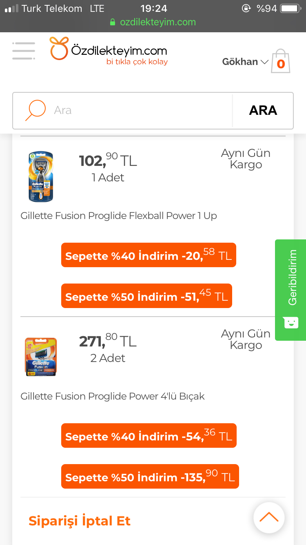
Task: Open the shopping bag cart icon
Action: pyautogui.click(x=281, y=62)
